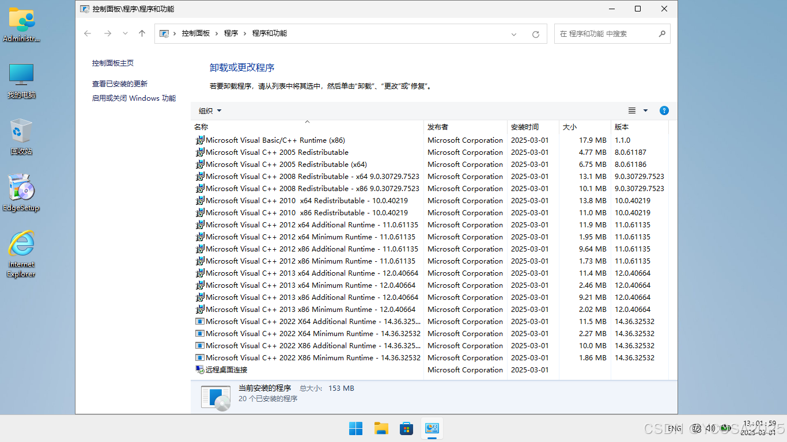This screenshot has width=787, height=442.
Task: Click window title bar control panel icon
Action: click(85, 9)
